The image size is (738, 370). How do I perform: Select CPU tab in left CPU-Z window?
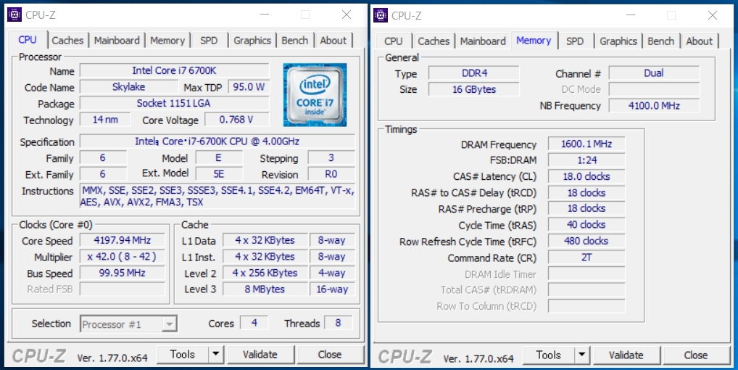28,40
